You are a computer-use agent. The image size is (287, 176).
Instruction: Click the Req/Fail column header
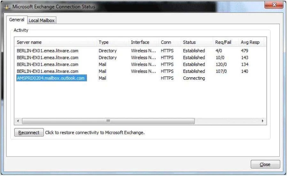point(226,42)
